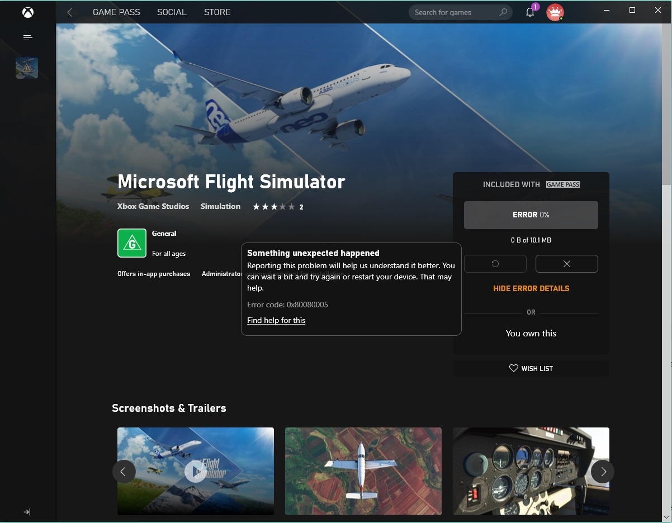Image resolution: width=672 pixels, height=523 pixels.
Task: Click the green G General rating badge
Action: click(x=132, y=243)
